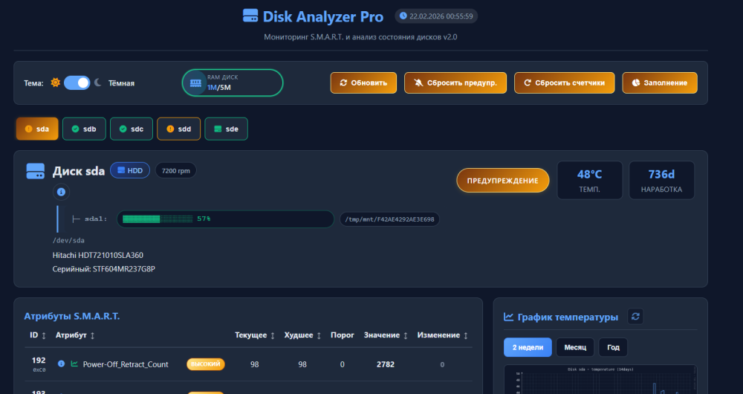This screenshot has height=394, width=743.
Task: Click the sda1 usage progress bar
Action: pos(225,219)
